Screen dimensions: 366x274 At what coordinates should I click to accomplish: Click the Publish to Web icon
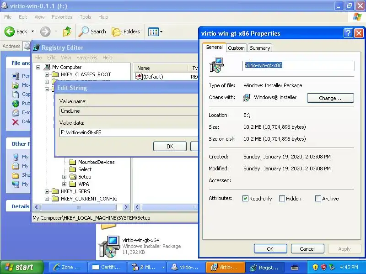[x=16, y=104]
